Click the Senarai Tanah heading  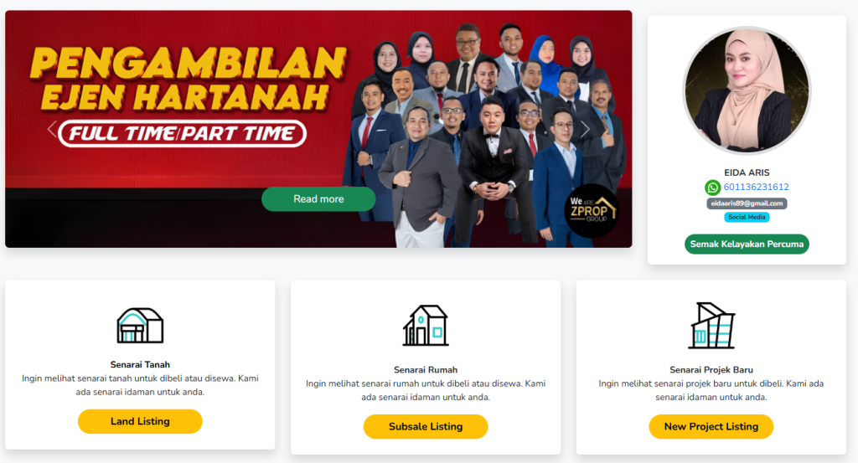(x=140, y=364)
